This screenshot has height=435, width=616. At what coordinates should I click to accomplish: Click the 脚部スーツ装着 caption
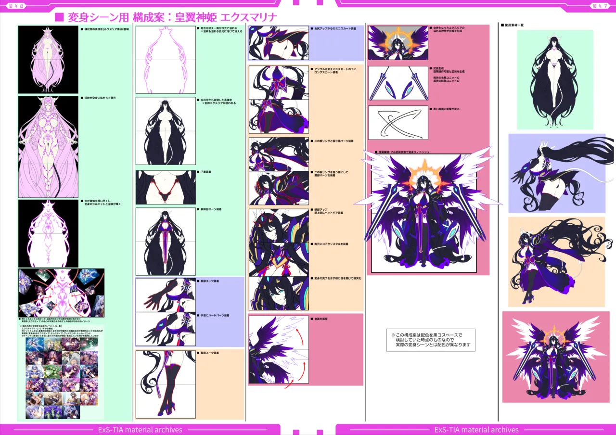pyautogui.click(x=208, y=353)
